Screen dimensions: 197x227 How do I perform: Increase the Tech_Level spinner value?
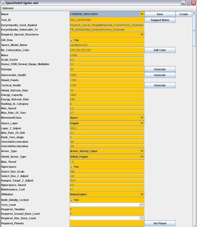coord(143,204)
